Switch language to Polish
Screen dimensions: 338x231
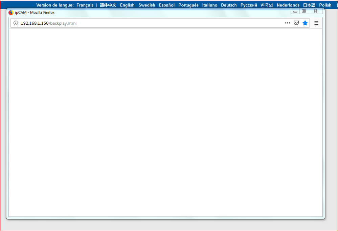325,5
